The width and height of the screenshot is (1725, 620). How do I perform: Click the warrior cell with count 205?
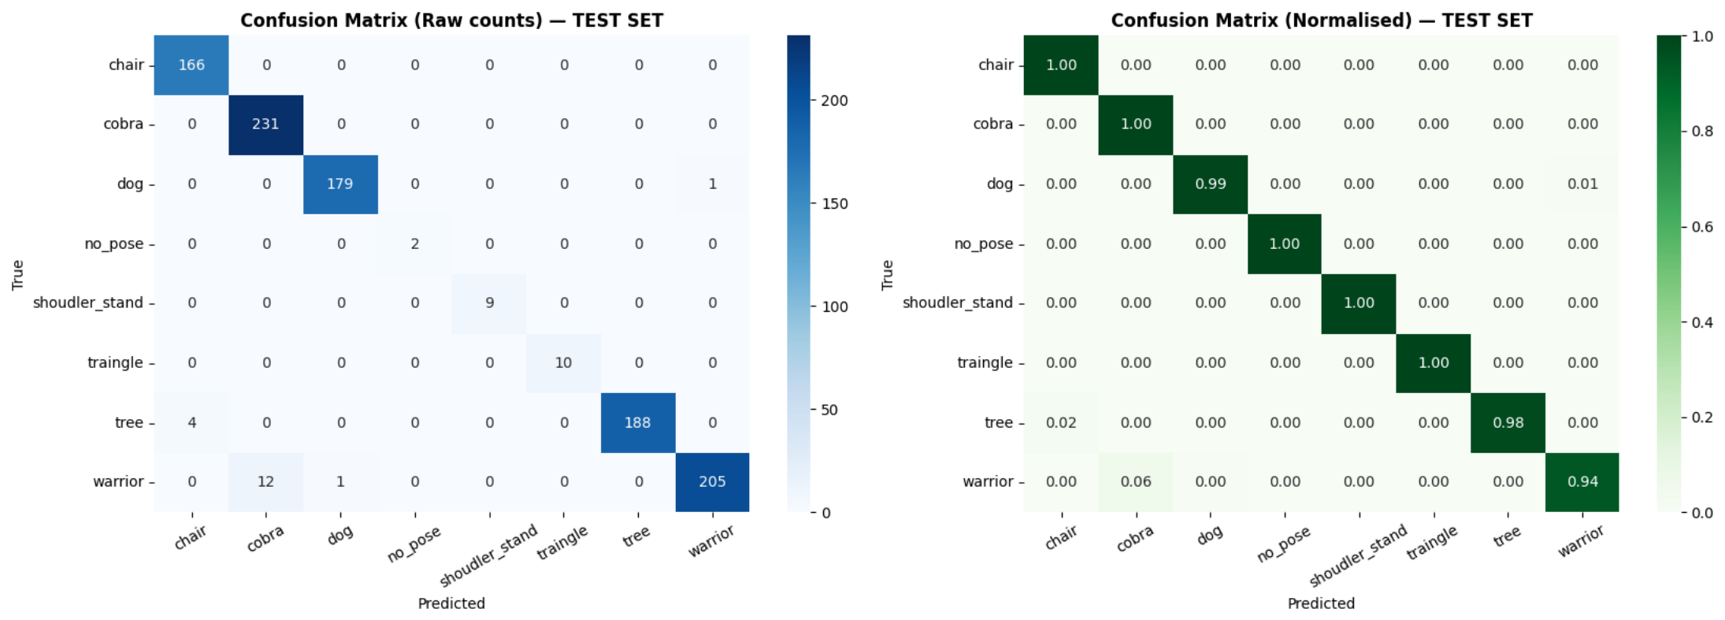tap(712, 482)
